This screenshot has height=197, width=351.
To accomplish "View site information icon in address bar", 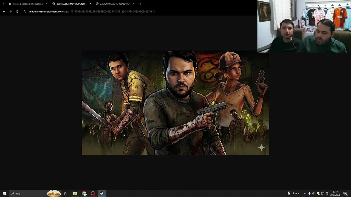I will click(x=25, y=11).
